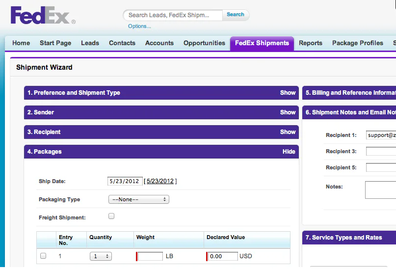Open the Quantity dropdown for entry 1
396x269 pixels.
(x=101, y=256)
